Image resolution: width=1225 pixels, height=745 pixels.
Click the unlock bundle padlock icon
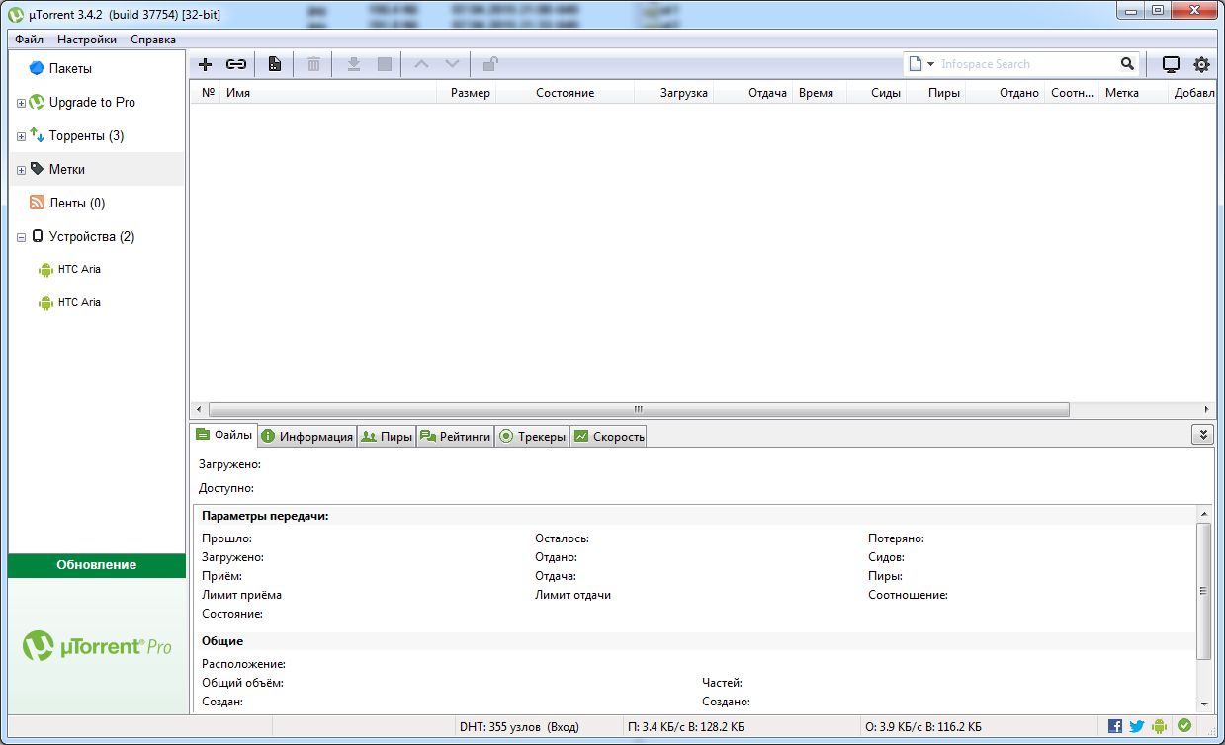pyautogui.click(x=490, y=64)
